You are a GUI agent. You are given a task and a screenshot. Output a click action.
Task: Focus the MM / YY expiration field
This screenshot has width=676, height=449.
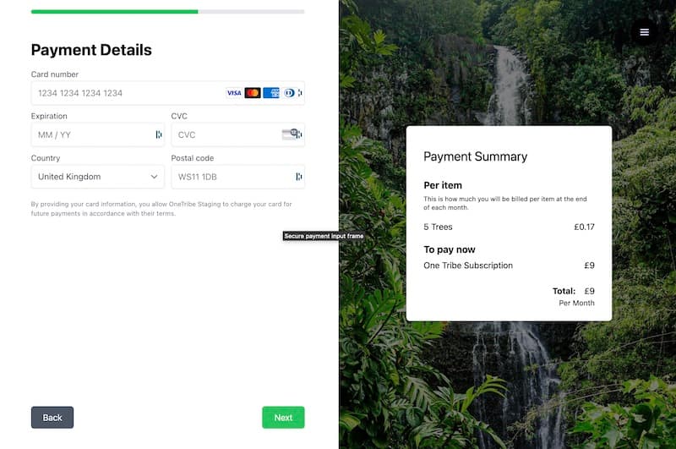coord(98,134)
